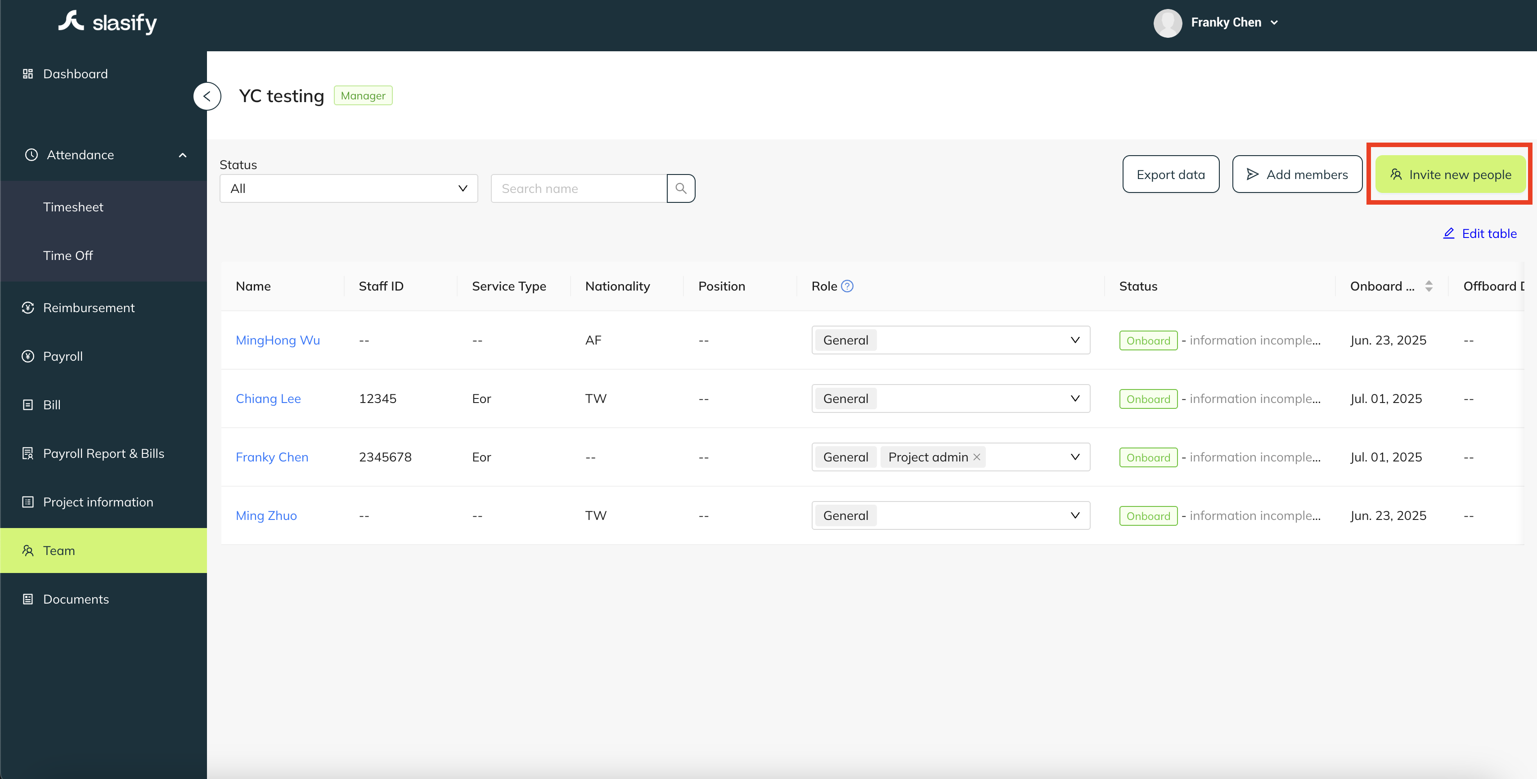Click the slasify logo
The height and width of the screenshot is (779, 1537).
(108, 22)
